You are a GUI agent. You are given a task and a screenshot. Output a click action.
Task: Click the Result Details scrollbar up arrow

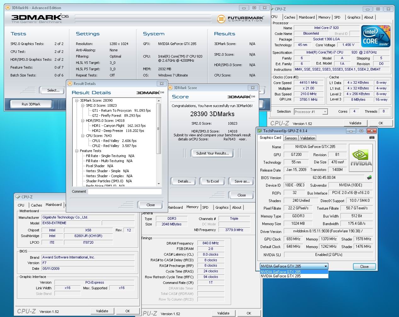(x=158, y=101)
